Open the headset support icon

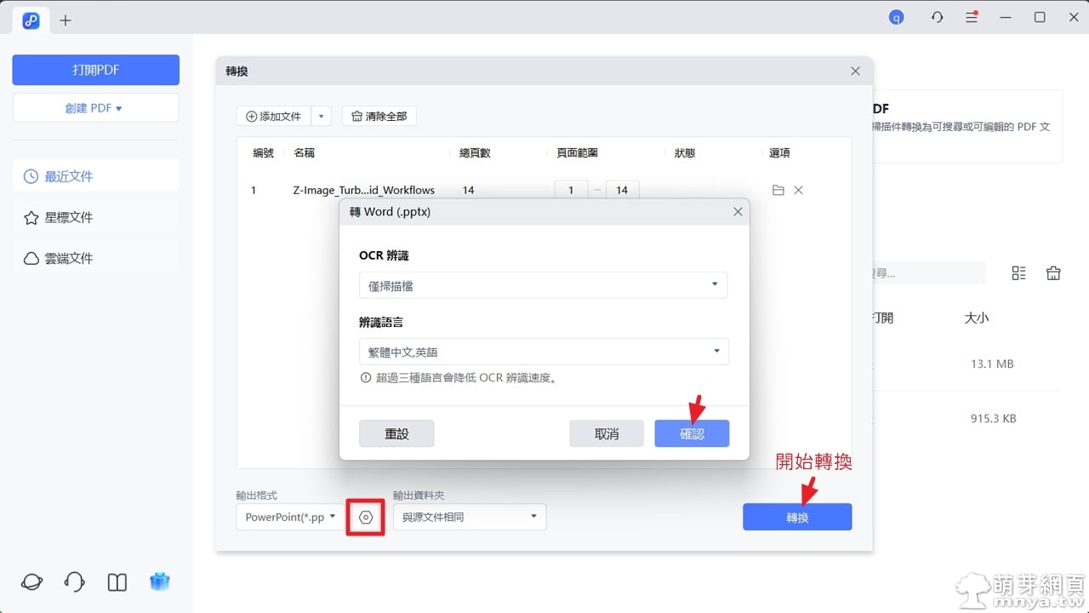[x=74, y=581]
